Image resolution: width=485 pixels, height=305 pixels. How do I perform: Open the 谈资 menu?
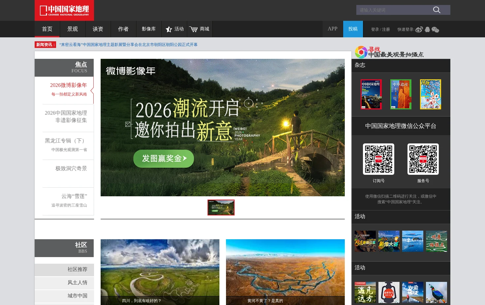point(98,29)
